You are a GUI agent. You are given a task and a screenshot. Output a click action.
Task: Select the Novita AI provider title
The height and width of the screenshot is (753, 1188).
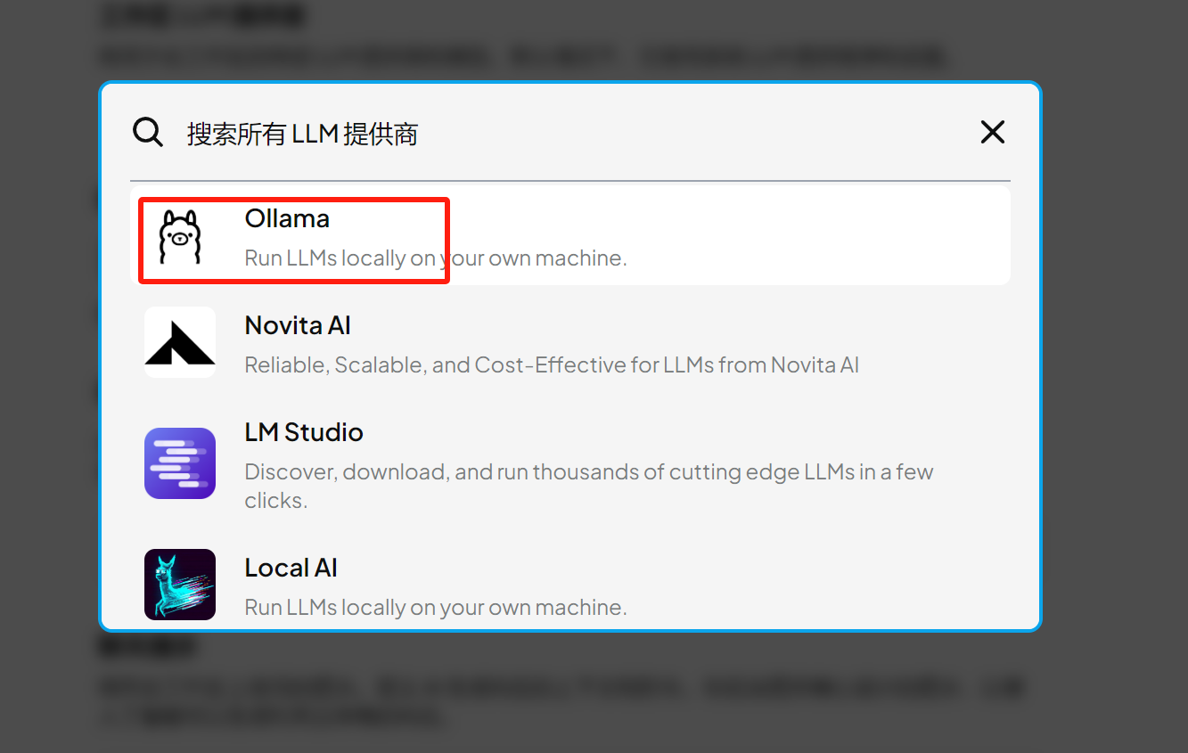298,325
